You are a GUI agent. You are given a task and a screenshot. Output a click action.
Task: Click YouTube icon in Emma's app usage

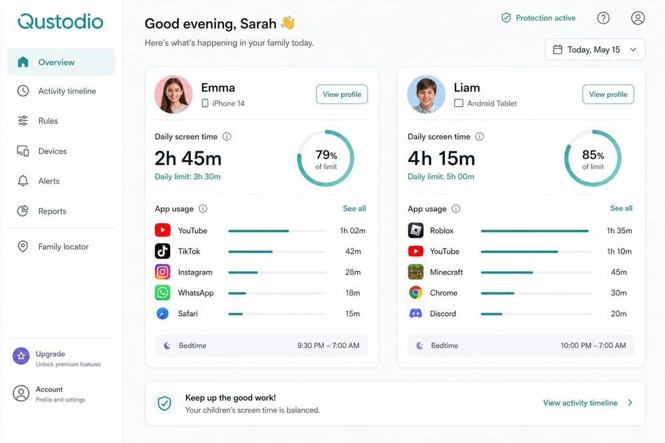pyautogui.click(x=162, y=230)
